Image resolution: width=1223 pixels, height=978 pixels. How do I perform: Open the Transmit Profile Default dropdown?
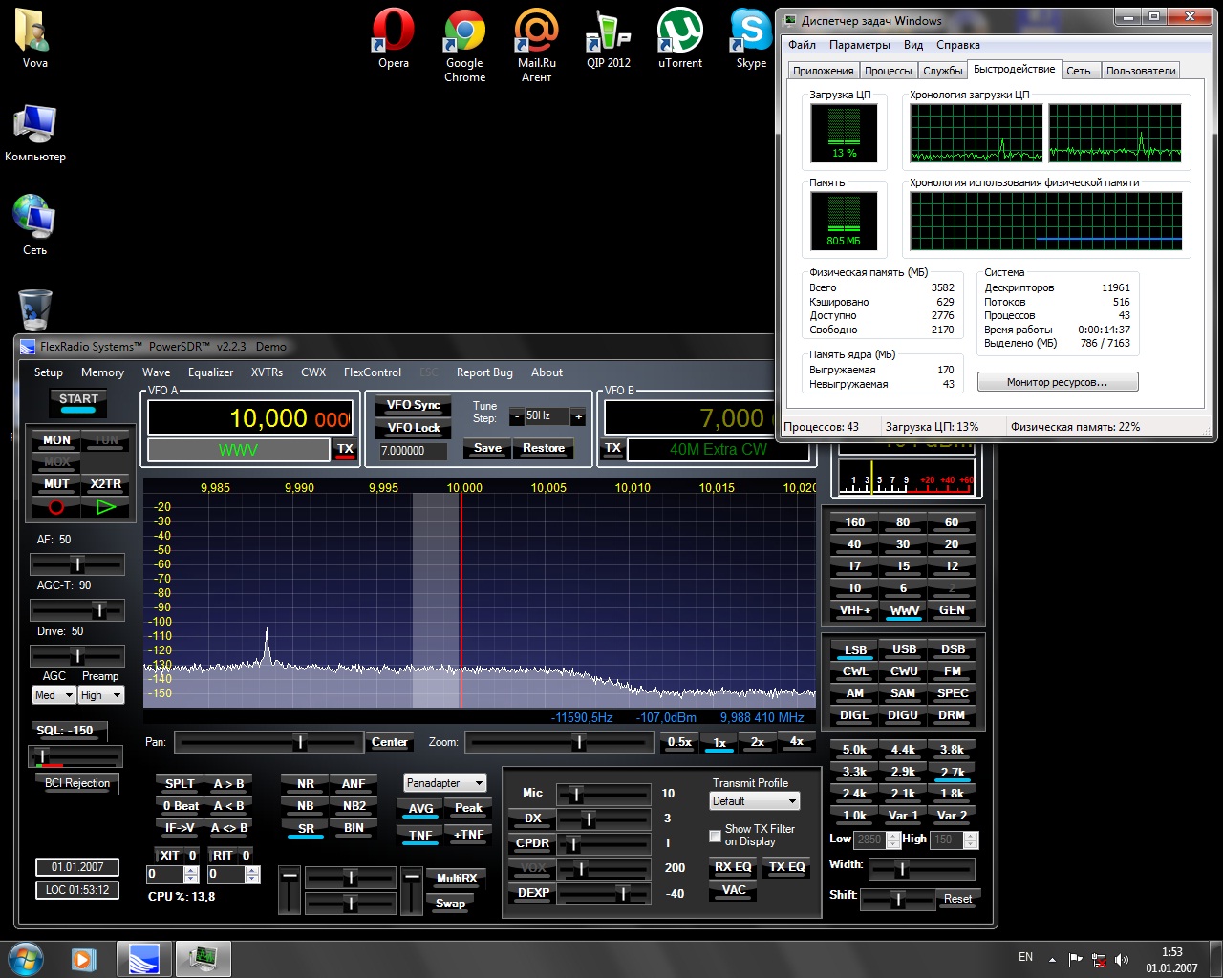click(x=755, y=801)
